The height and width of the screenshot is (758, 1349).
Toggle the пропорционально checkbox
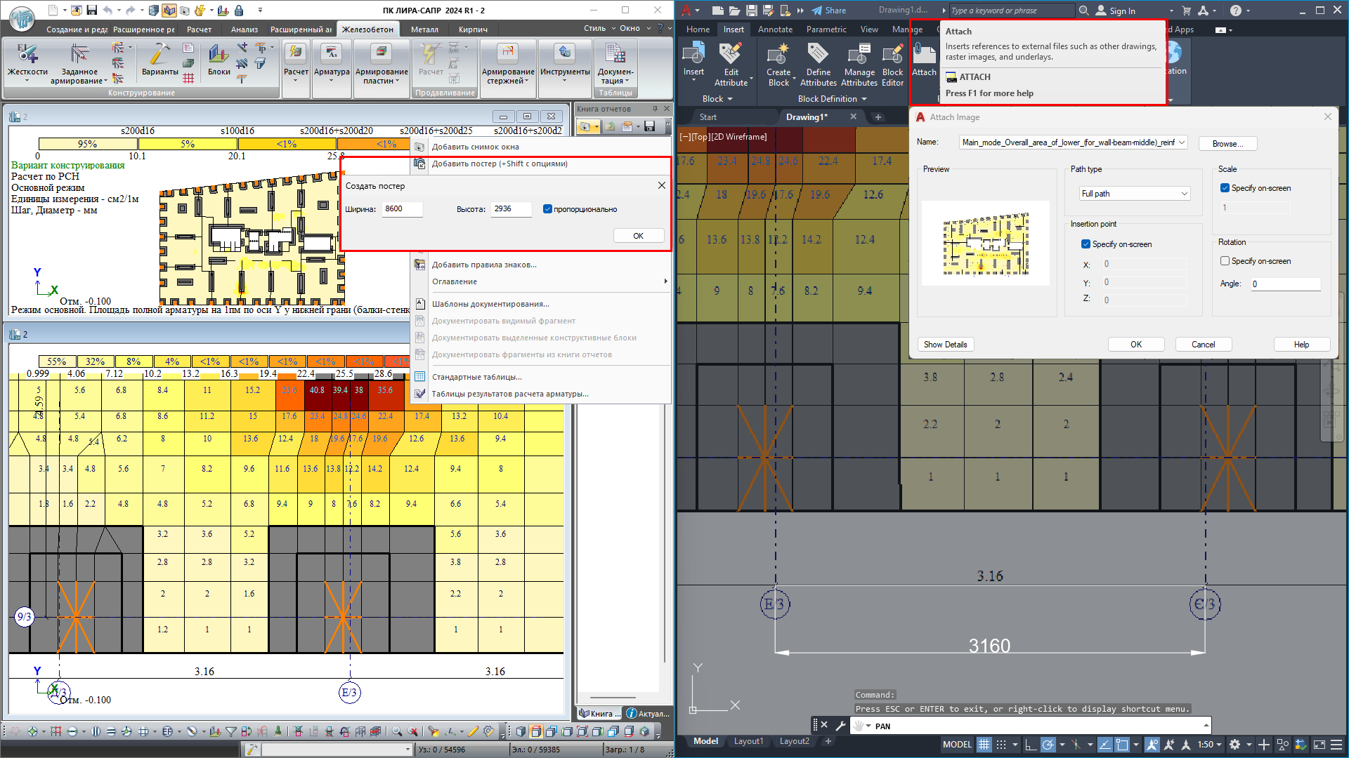pyautogui.click(x=547, y=209)
